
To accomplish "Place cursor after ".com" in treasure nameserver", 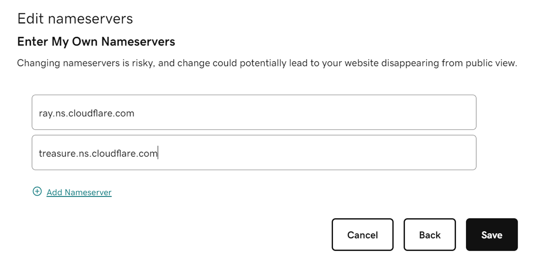I will (158, 154).
